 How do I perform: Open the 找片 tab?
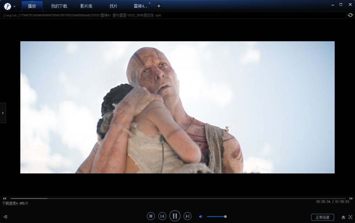[x=113, y=6]
